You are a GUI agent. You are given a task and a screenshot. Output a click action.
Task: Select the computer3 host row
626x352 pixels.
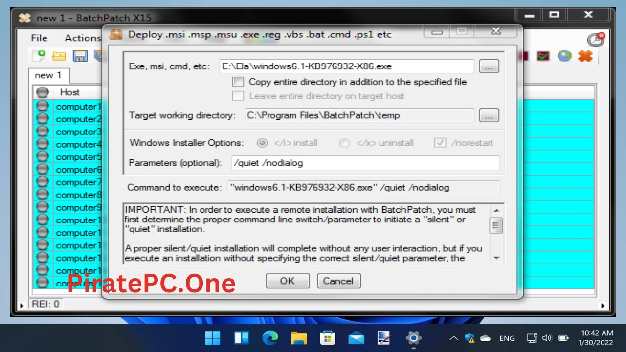tap(78, 132)
